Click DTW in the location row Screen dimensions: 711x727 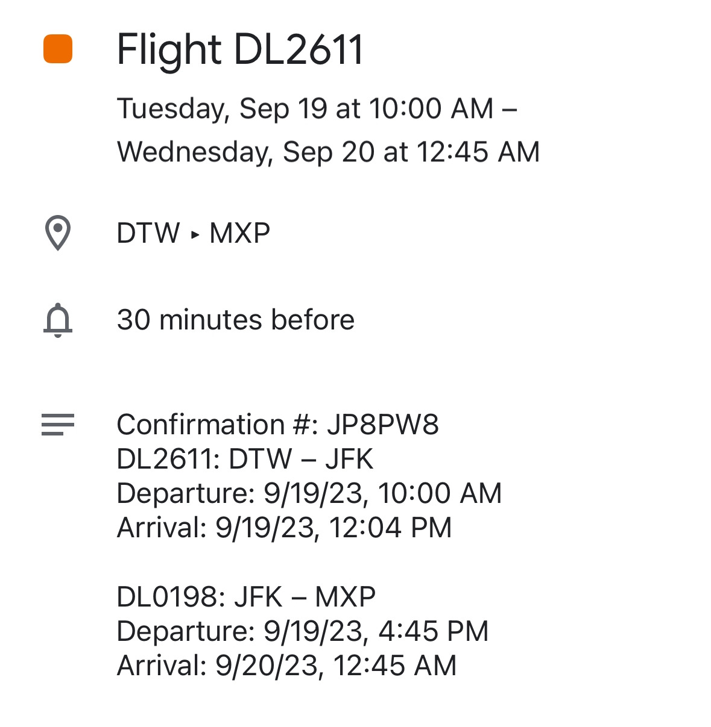point(148,233)
